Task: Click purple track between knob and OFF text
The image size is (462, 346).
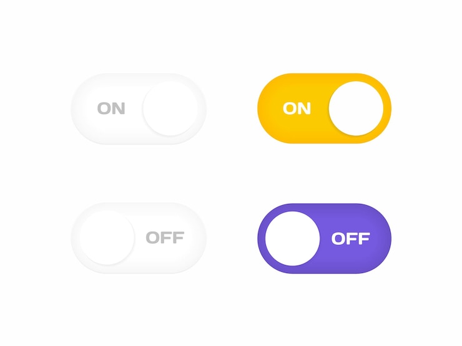Action: (x=325, y=238)
